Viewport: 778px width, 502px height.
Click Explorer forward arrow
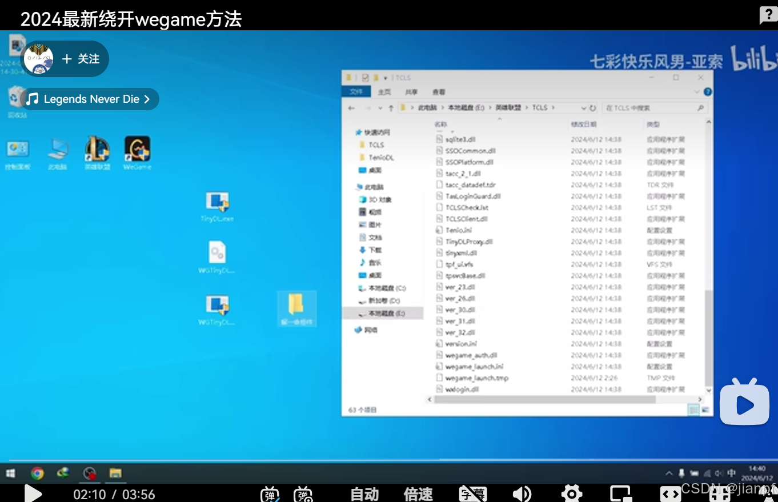coord(367,107)
